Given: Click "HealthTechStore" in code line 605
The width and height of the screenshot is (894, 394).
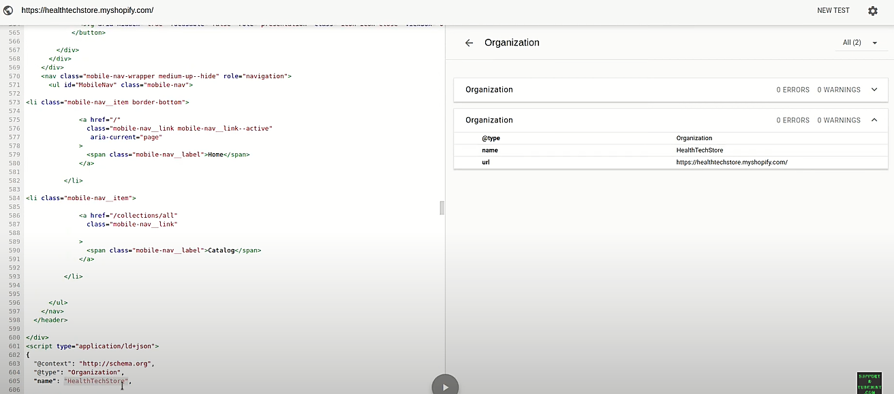Looking at the screenshot, I should tap(96, 381).
